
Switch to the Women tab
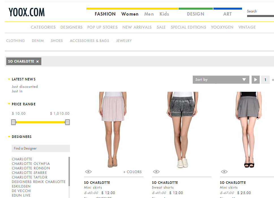[130, 14]
